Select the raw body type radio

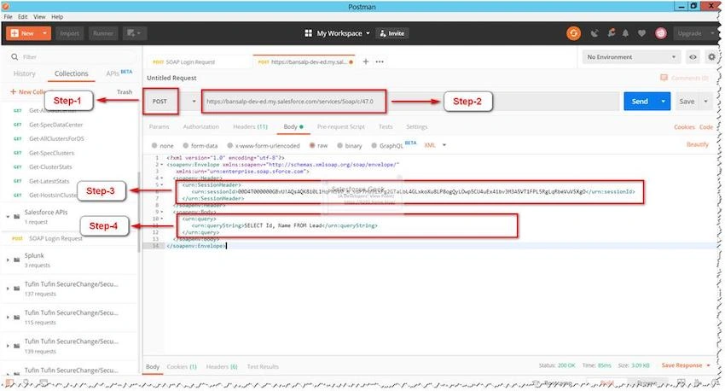312,145
